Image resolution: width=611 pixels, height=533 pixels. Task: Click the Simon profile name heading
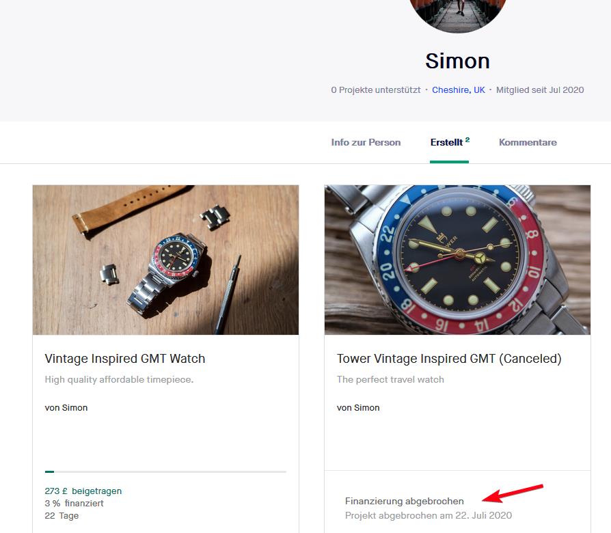click(x=457, y=61)
